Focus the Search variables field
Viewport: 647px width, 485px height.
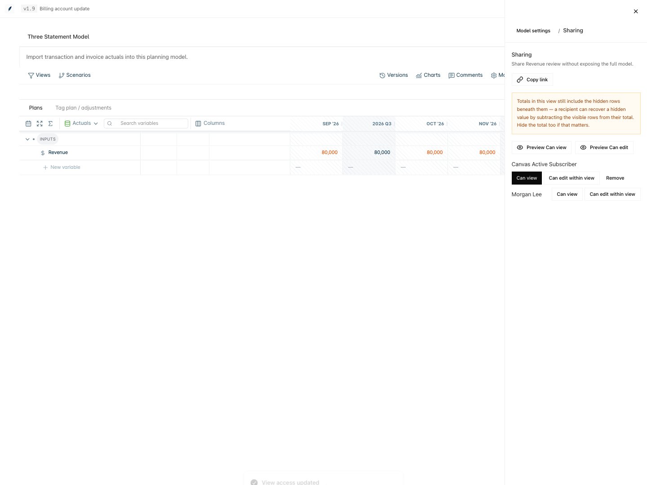(x=146, y=123)
